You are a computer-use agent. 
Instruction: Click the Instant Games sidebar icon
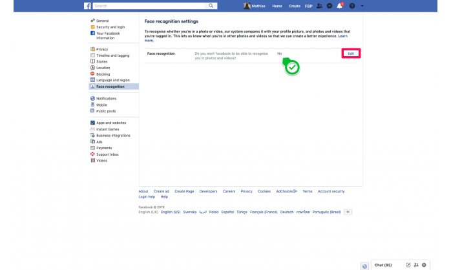point(92,129)
